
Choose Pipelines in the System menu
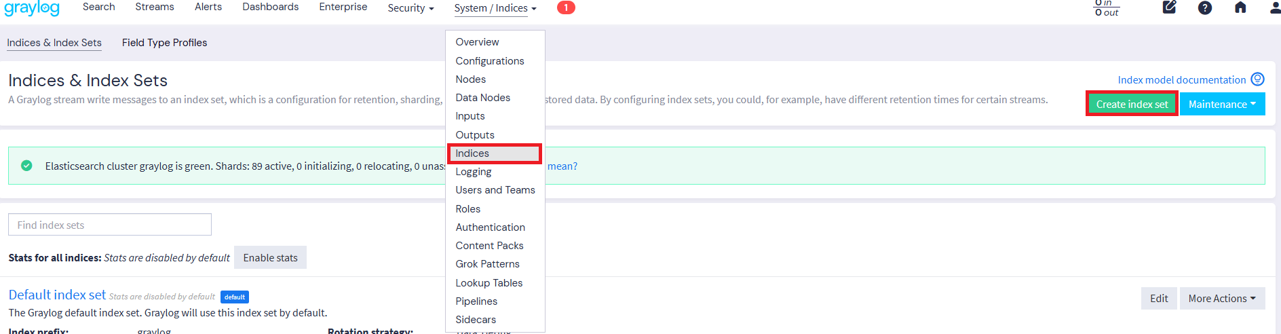tap(476, 301)
